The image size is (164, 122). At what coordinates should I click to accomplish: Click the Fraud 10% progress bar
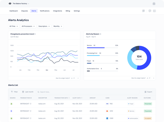[102, 63]
